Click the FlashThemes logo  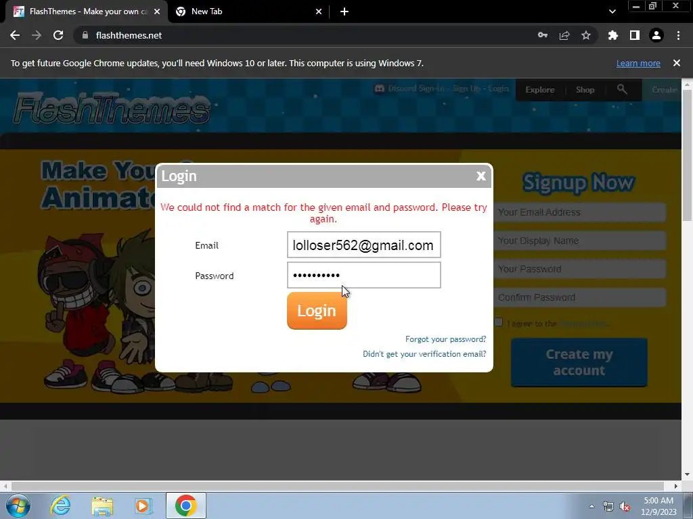pyautogui.click(x=112, y=108)
